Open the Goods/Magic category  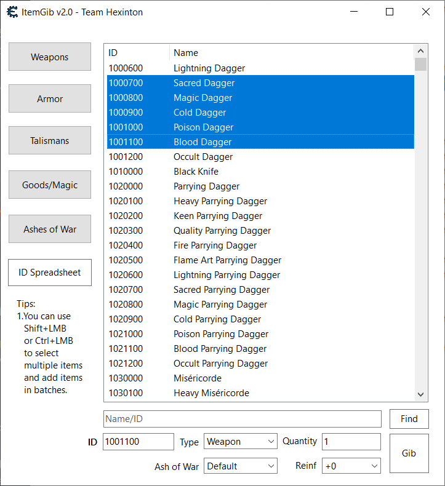click(x=50, y=185)
